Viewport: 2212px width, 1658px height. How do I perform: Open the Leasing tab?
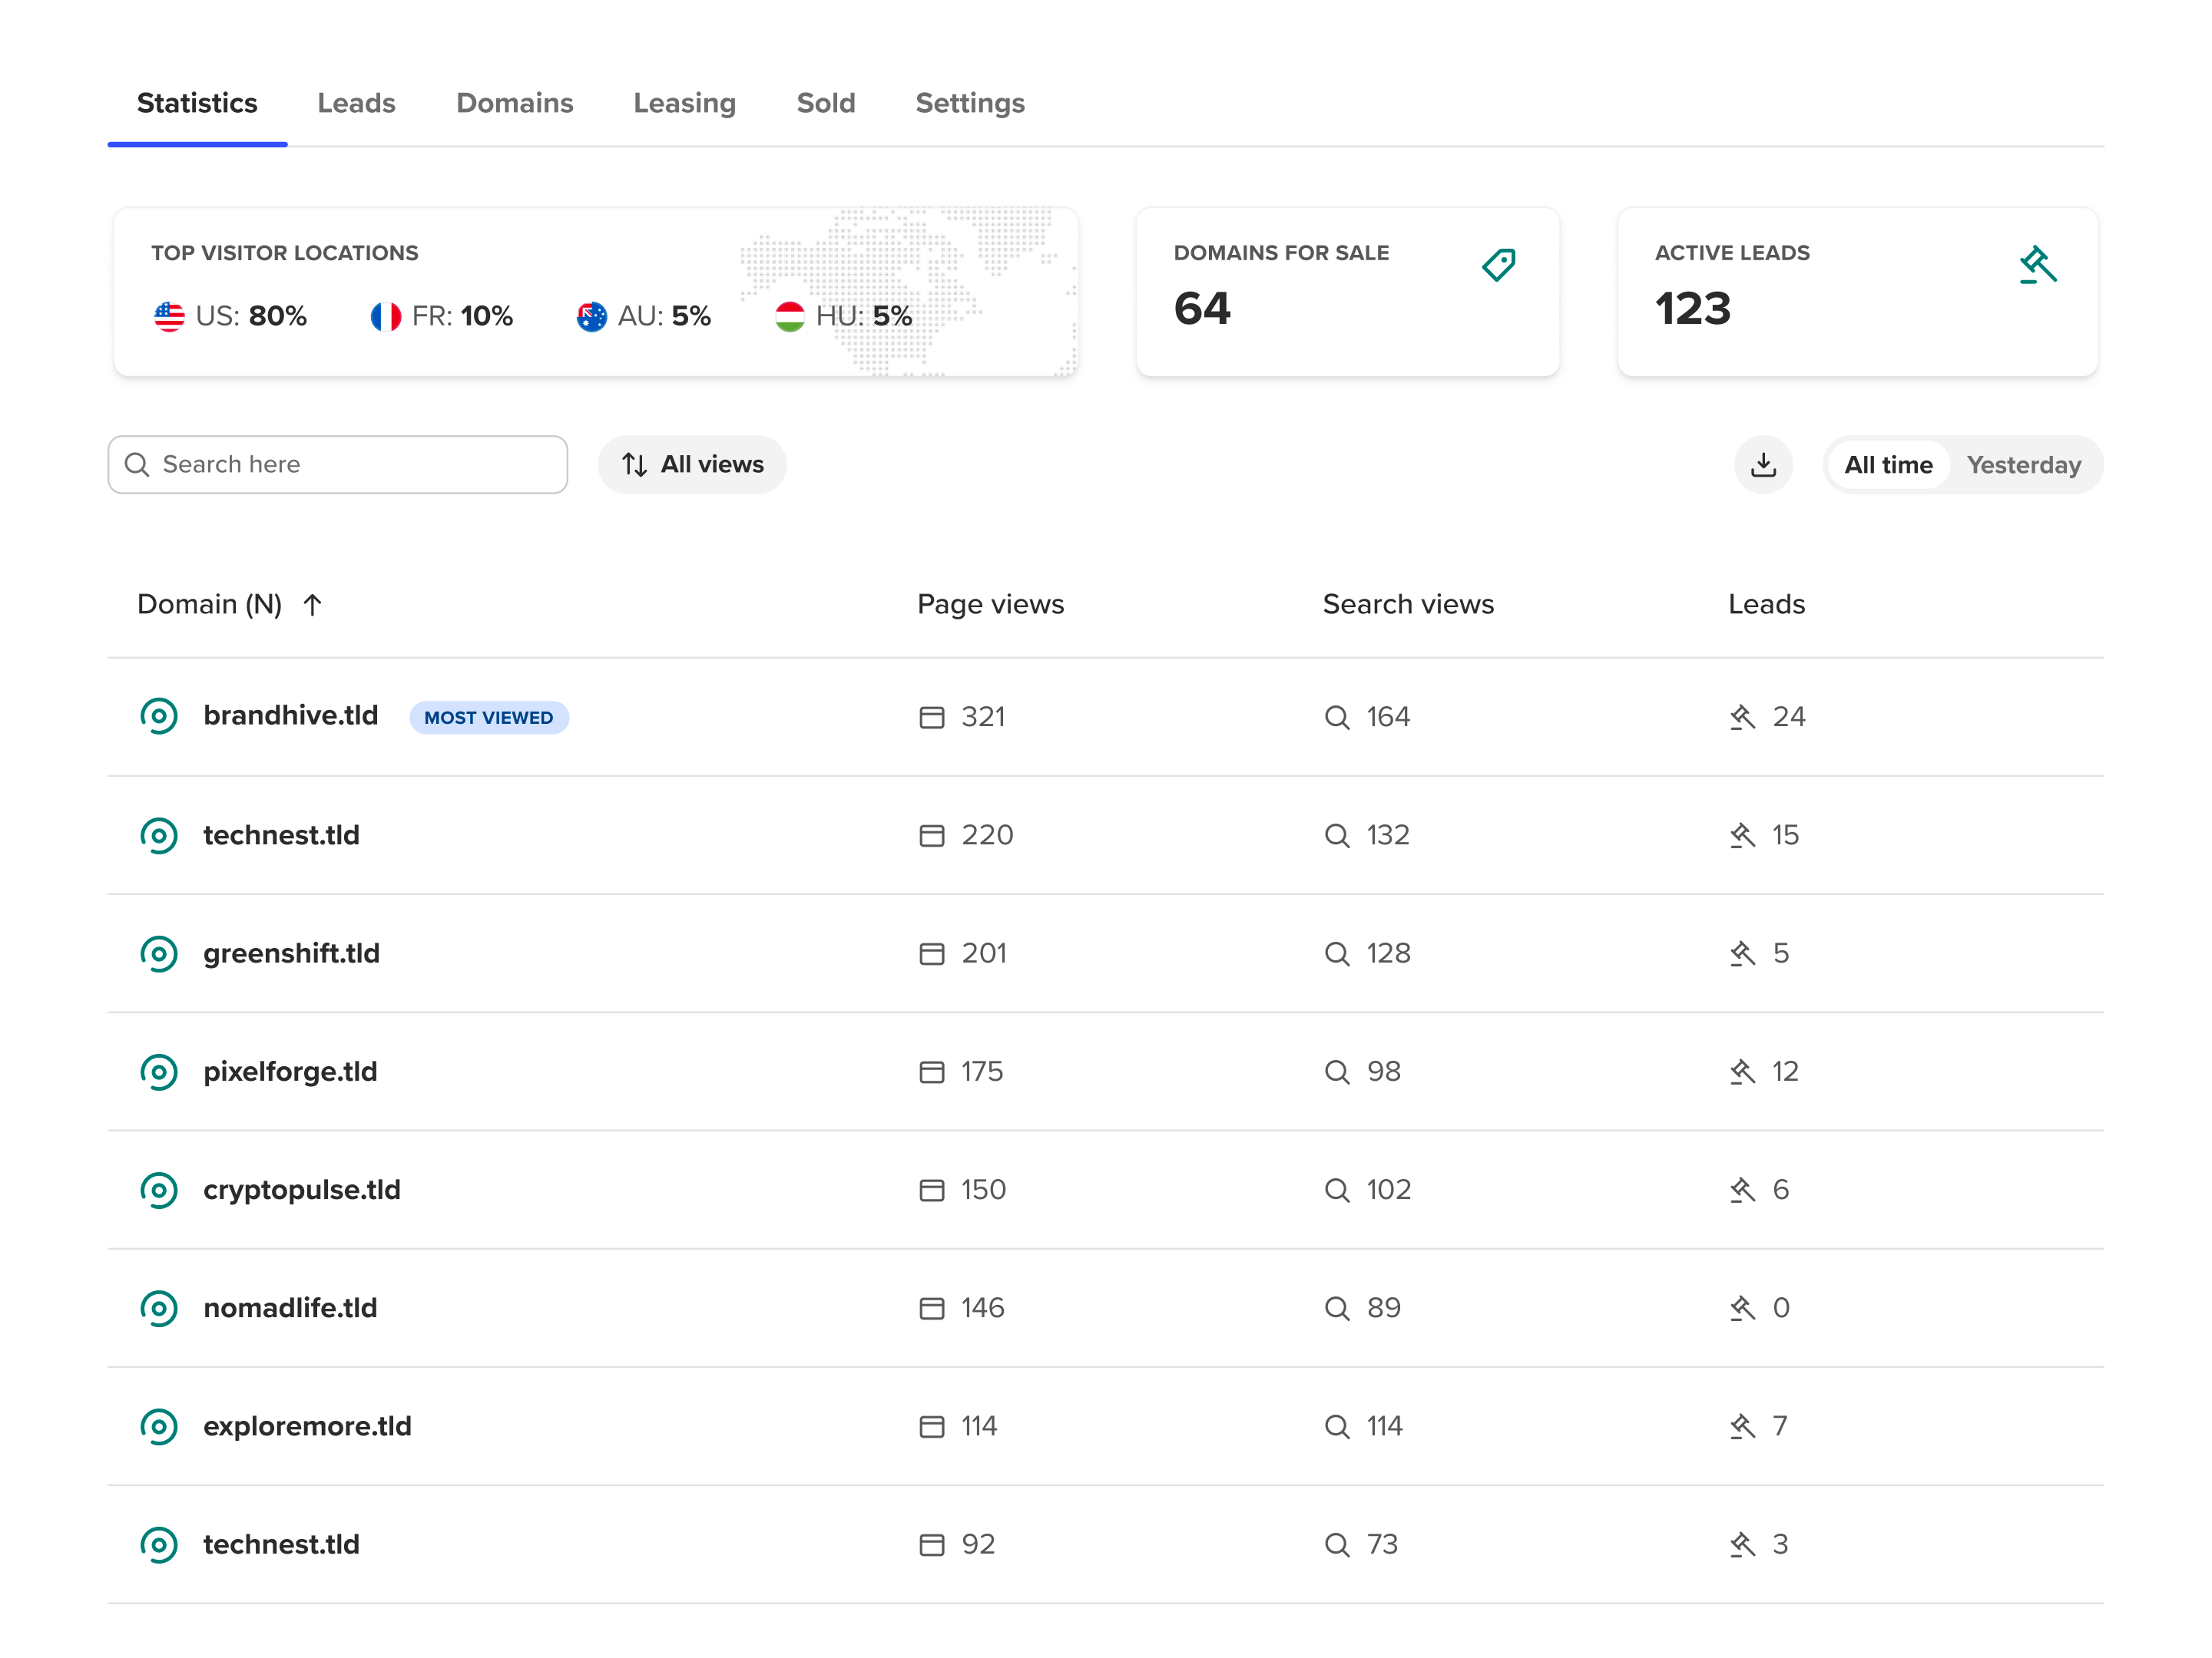(x=684, y=103)
